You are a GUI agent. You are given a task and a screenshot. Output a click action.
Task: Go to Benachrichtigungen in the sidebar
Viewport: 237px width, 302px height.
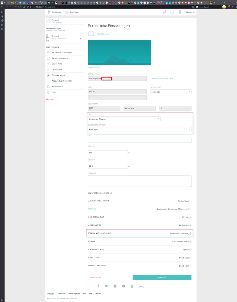(60, 58)
